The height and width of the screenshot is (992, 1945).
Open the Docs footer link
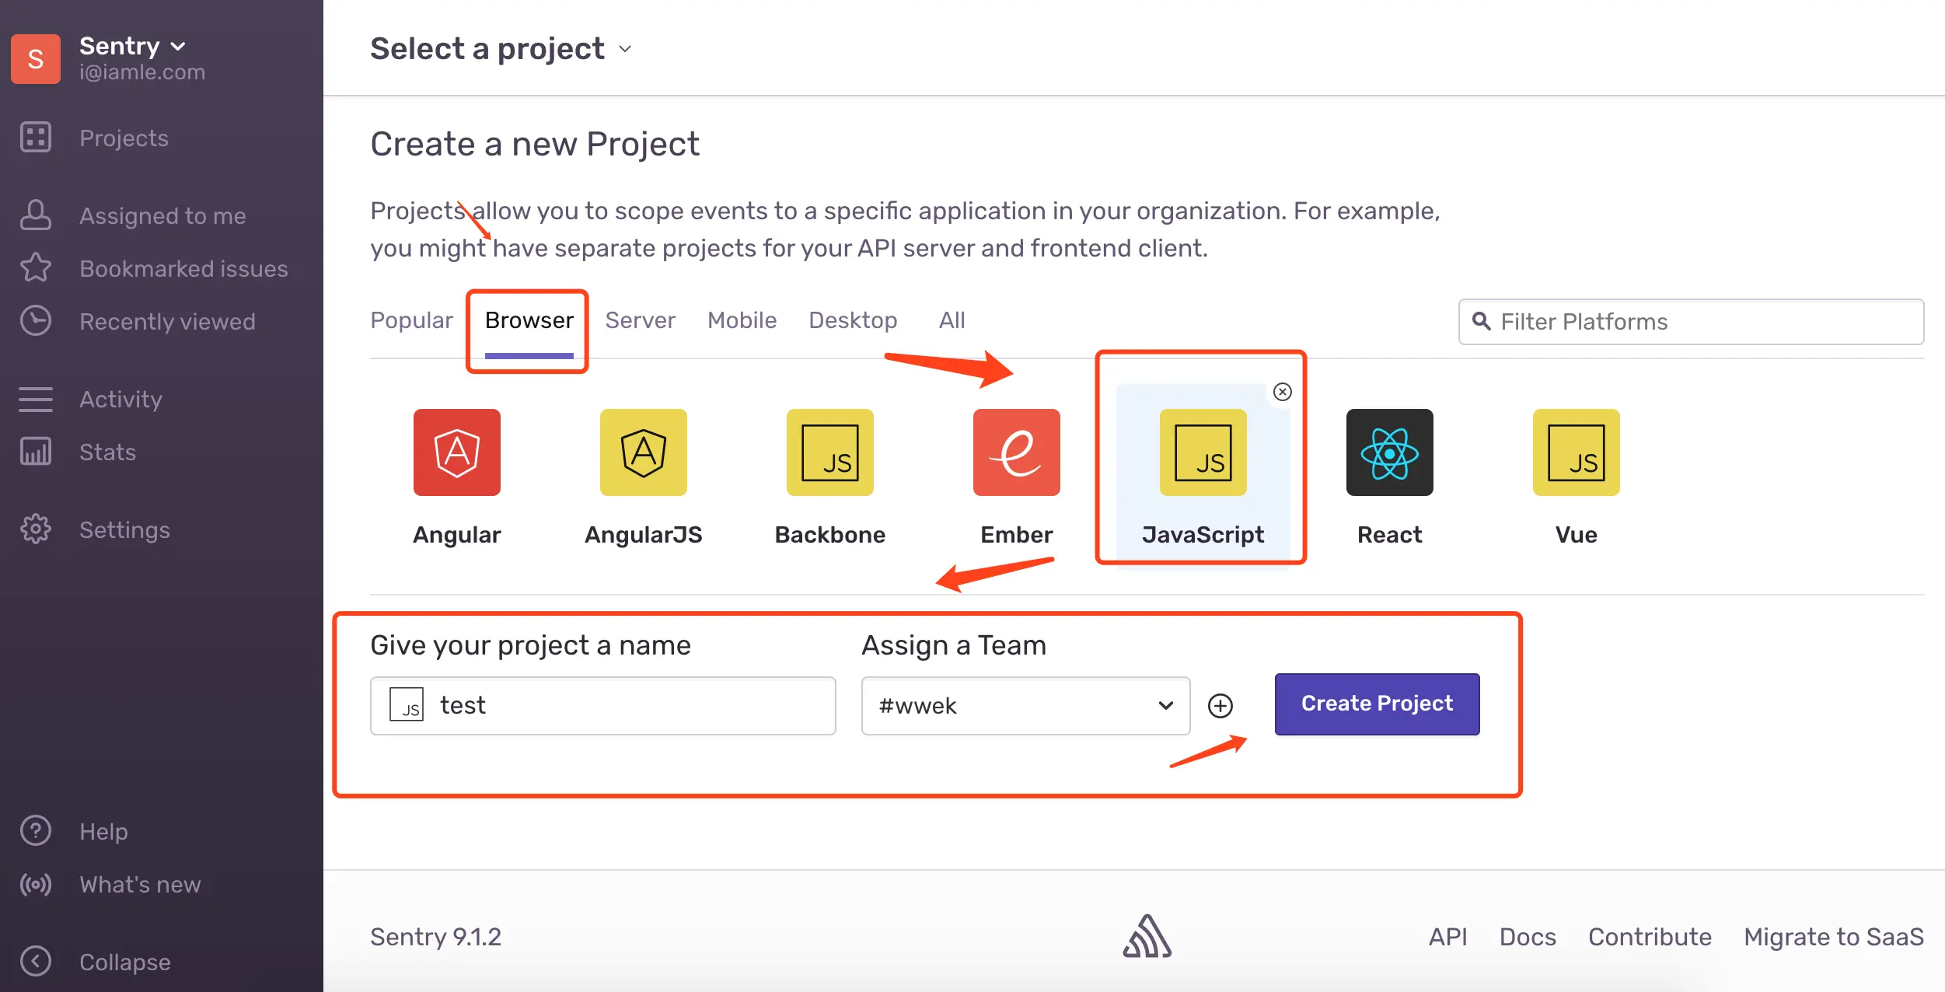[1527, 937]
